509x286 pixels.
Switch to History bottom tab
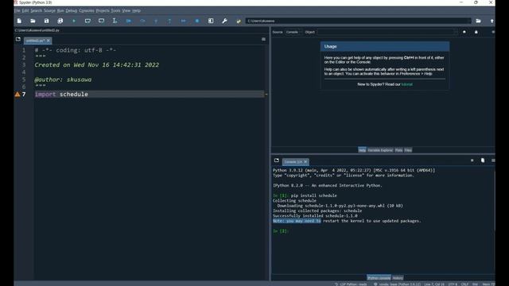coord(398,278)
